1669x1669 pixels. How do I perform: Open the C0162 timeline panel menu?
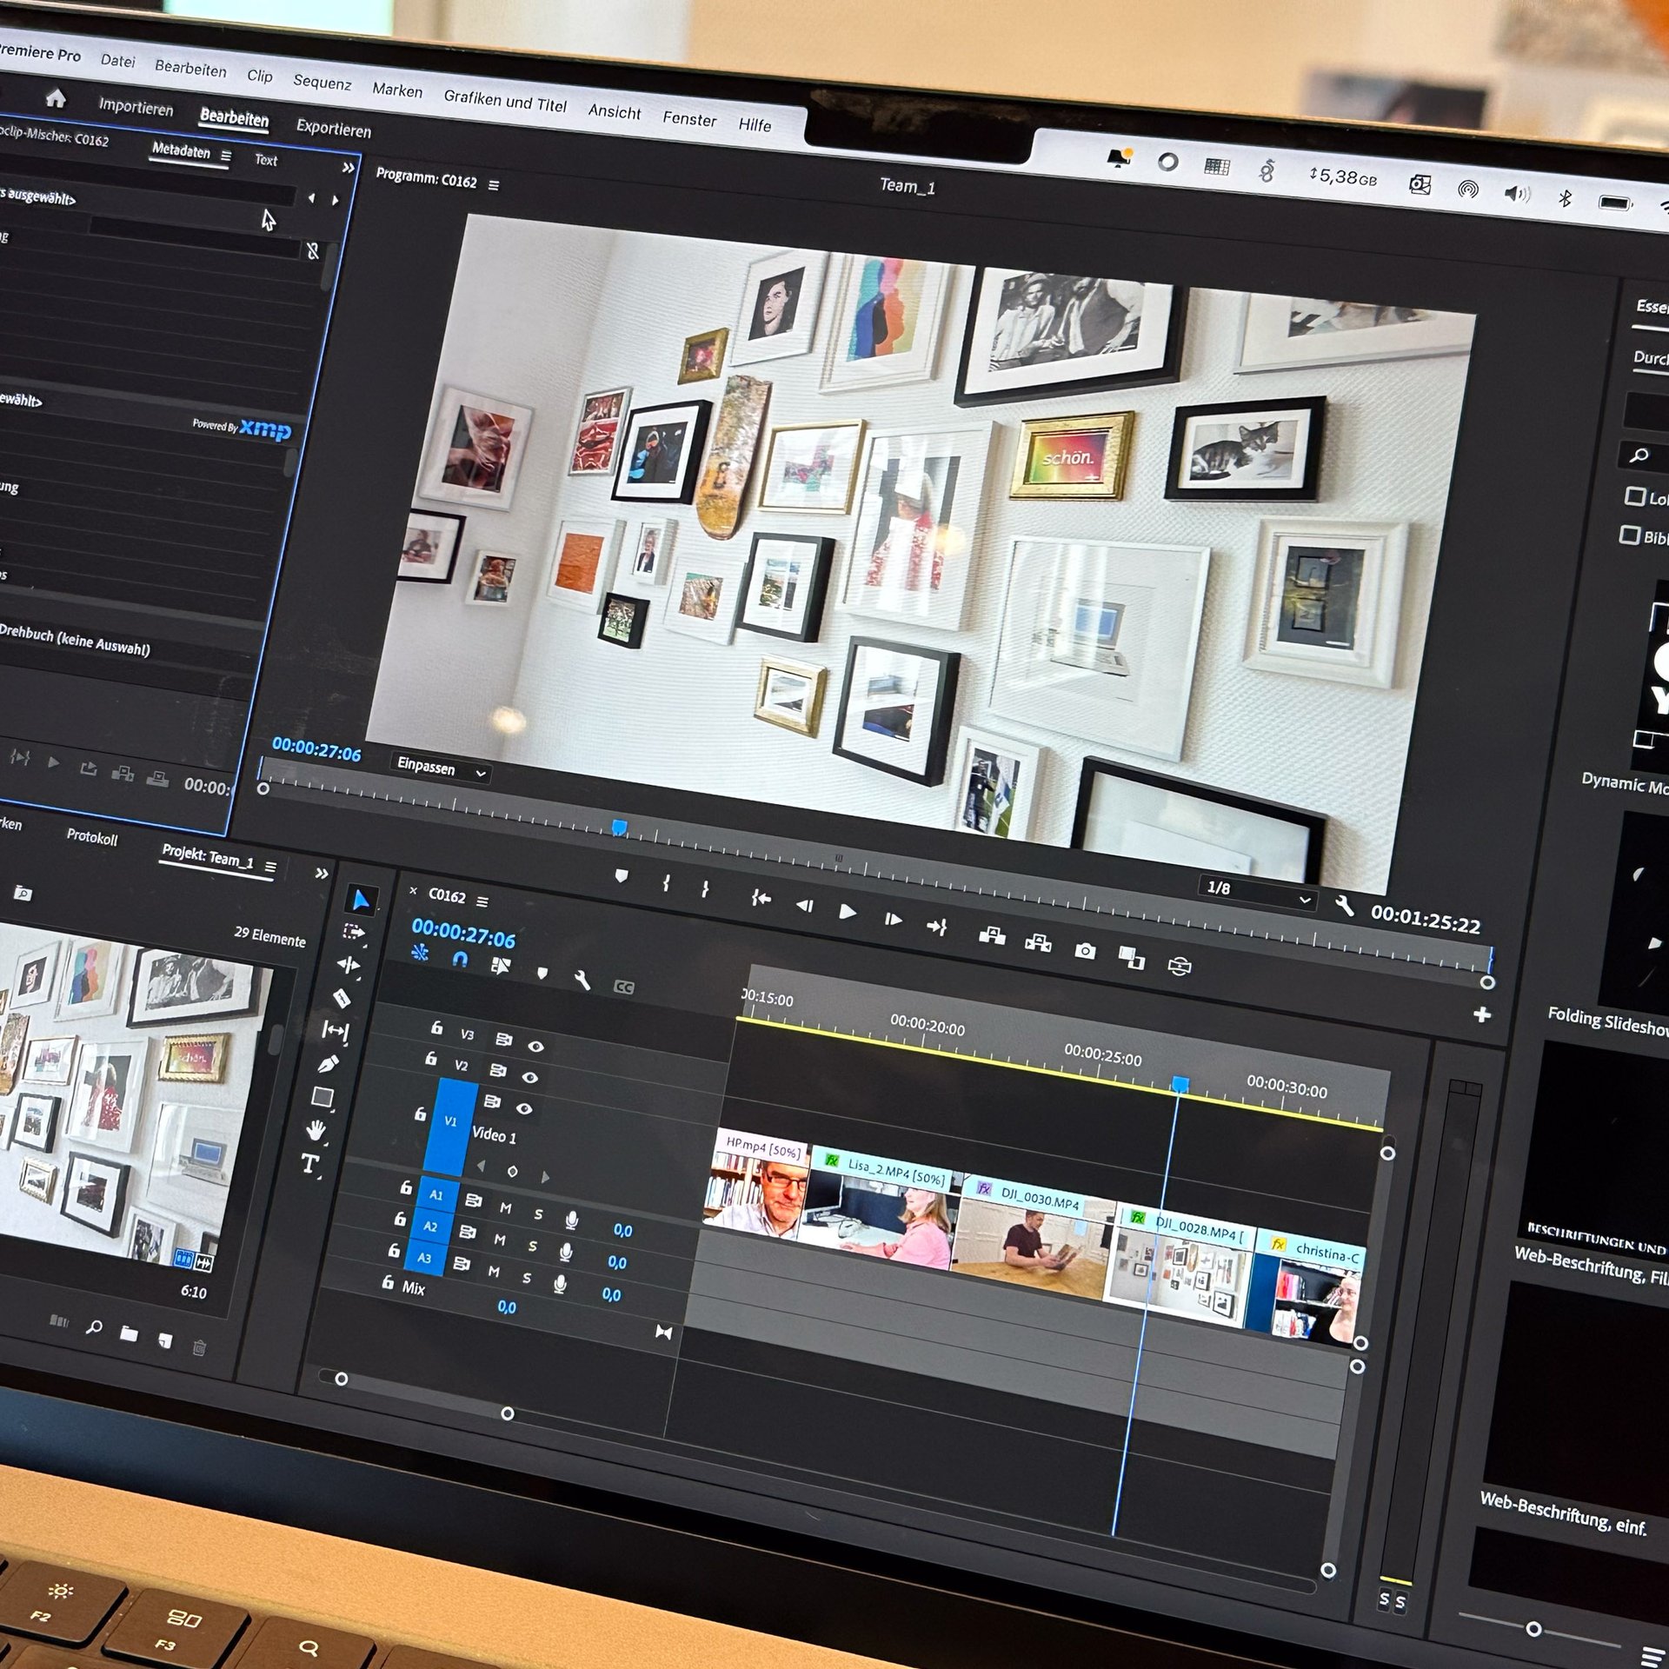click(x=482, y=901)
